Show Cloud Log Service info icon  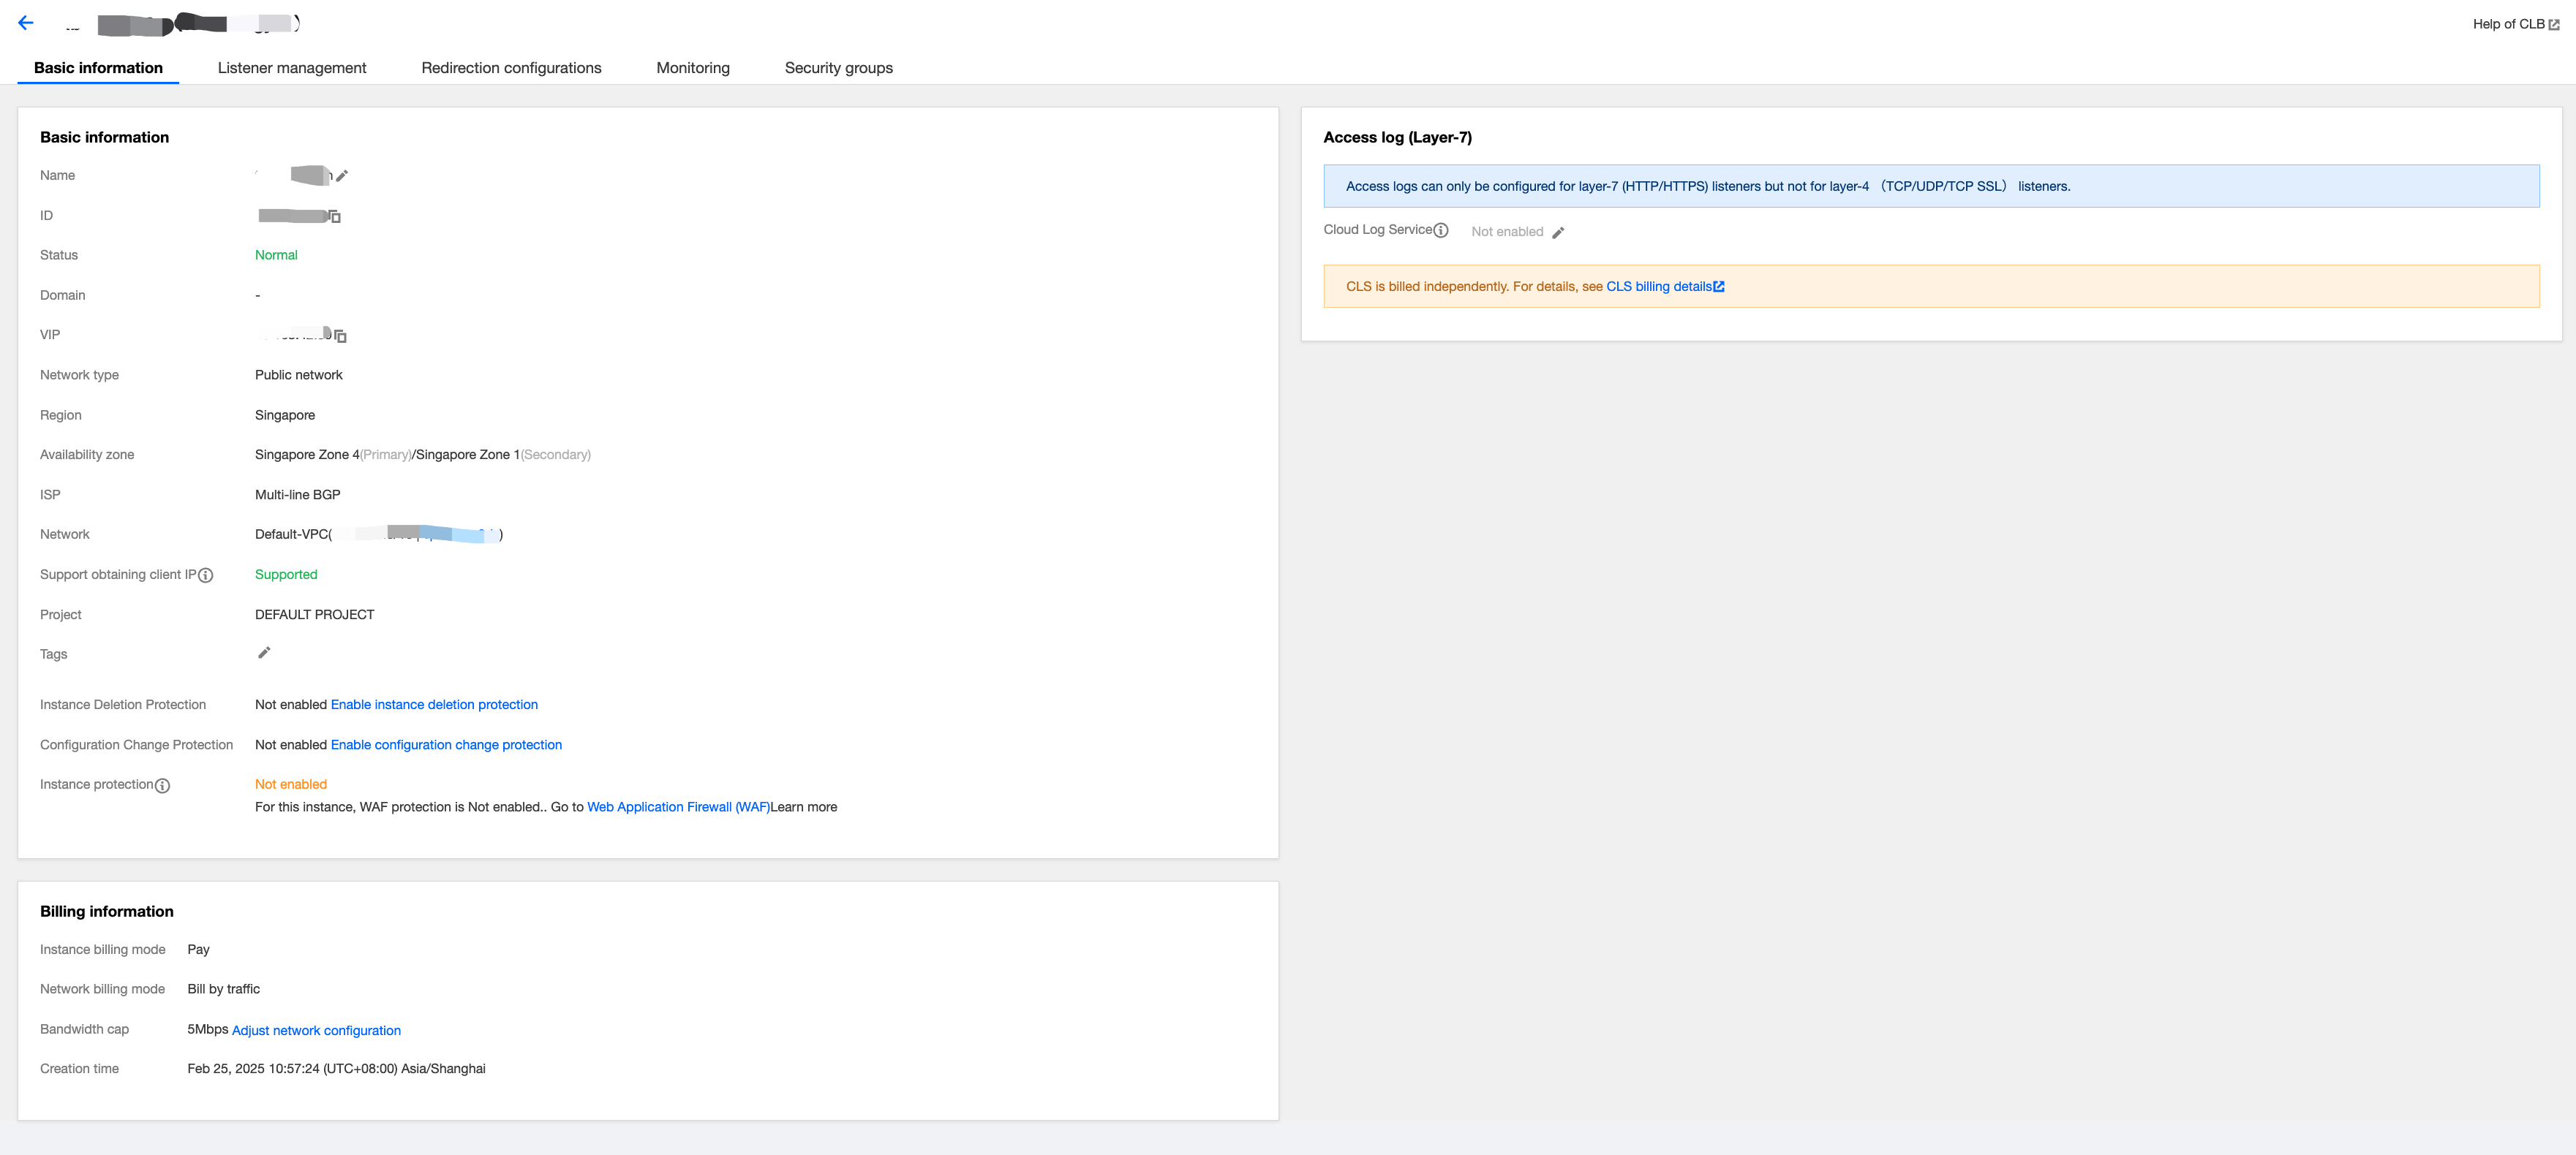click(1441, 231)
